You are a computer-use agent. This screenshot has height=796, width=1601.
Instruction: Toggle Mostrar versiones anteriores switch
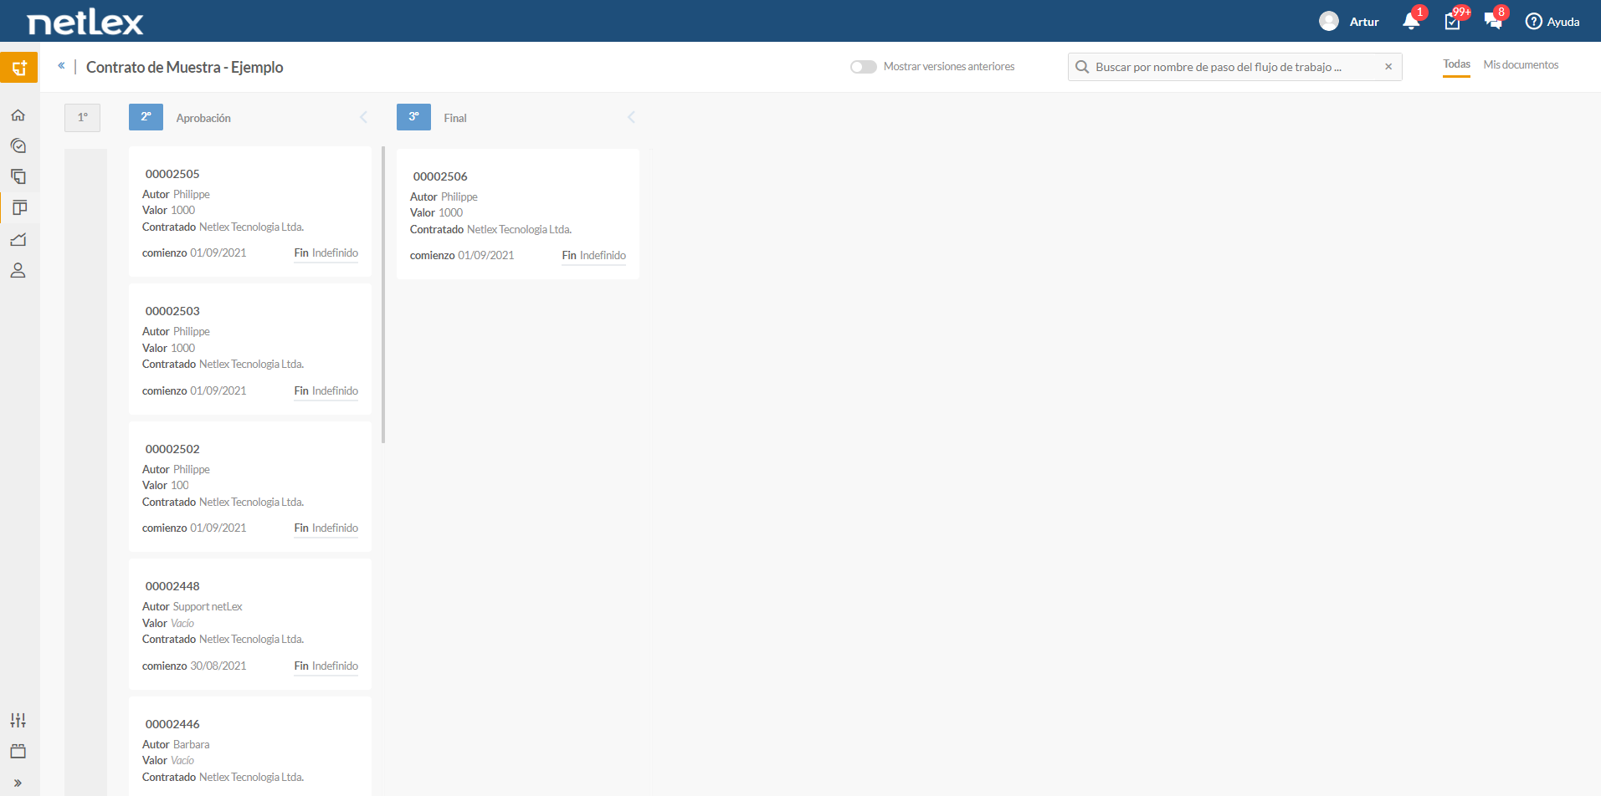[863, 67]
